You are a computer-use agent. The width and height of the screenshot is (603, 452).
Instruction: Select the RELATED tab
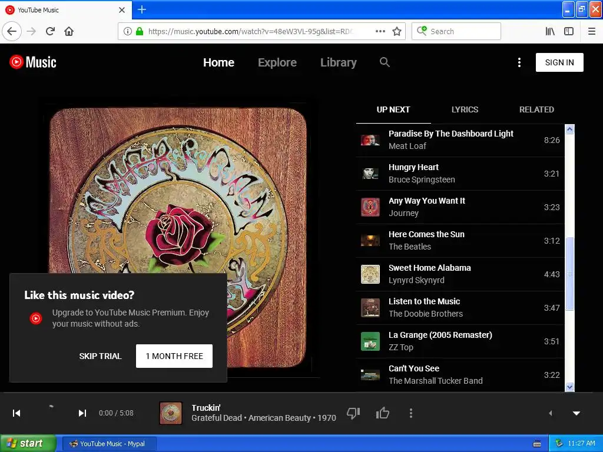(536, 109)
